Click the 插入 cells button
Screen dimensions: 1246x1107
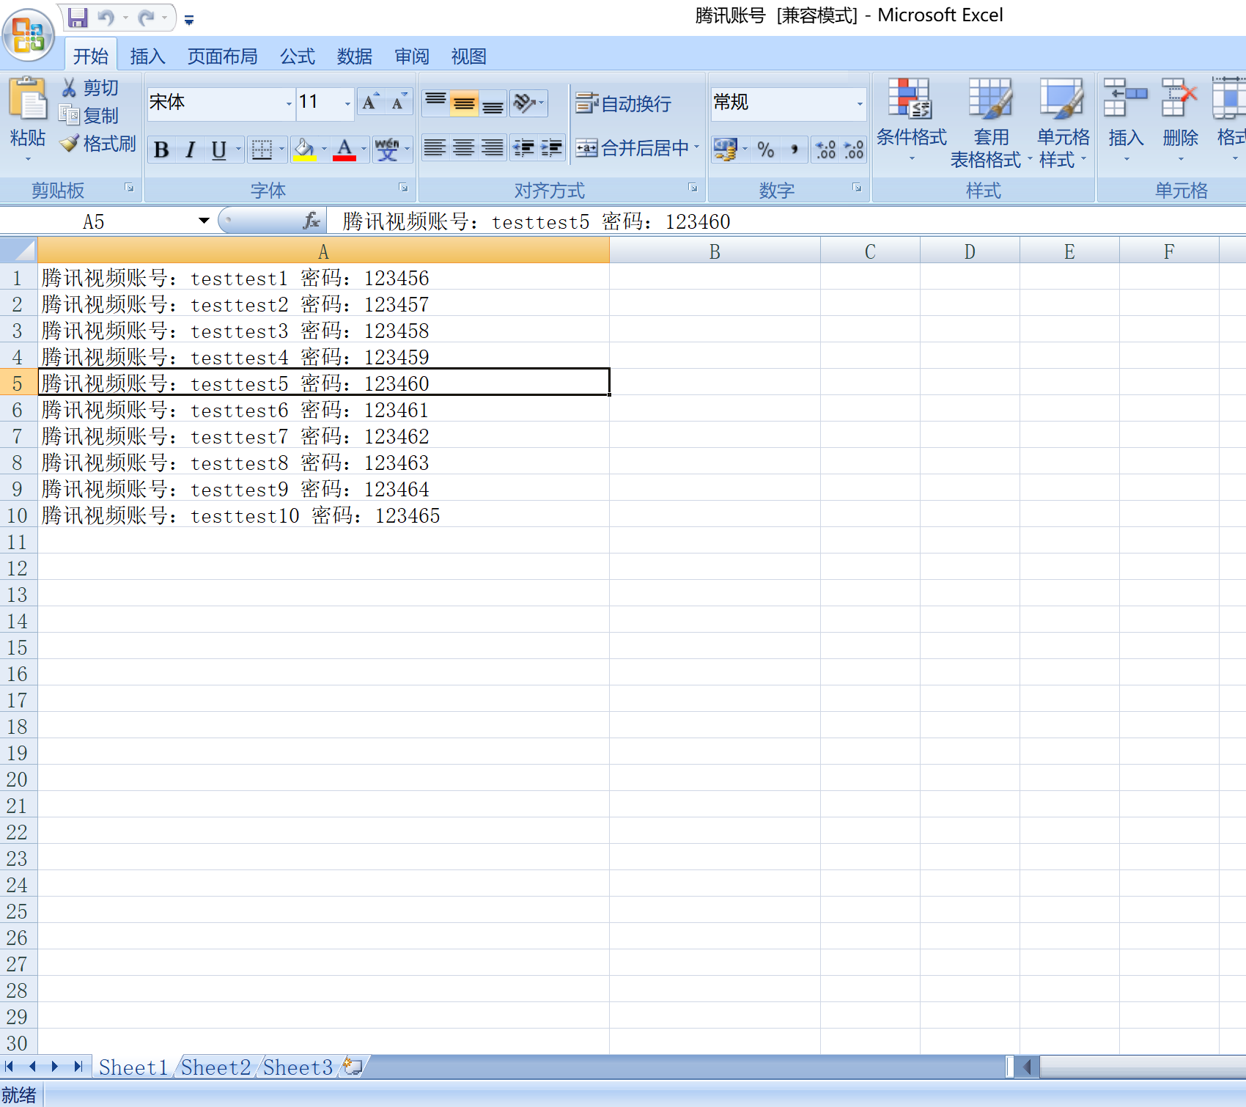coord(1126,120)
